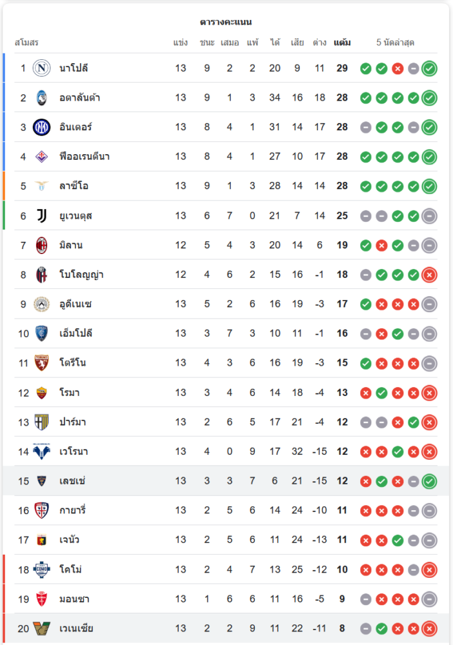Click the Inter club crest icon
Viewport: 453px width, 645px height.
pyautogui.click(x=42, y=128)
